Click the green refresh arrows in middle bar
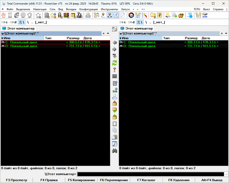This screenshot has height=183, width=229. [x=114, y=63]
